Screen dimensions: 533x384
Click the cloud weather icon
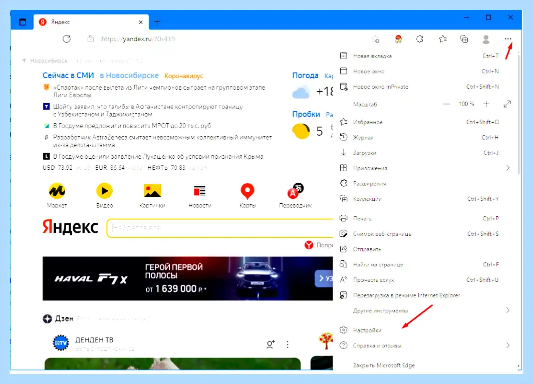coord(301,93)
